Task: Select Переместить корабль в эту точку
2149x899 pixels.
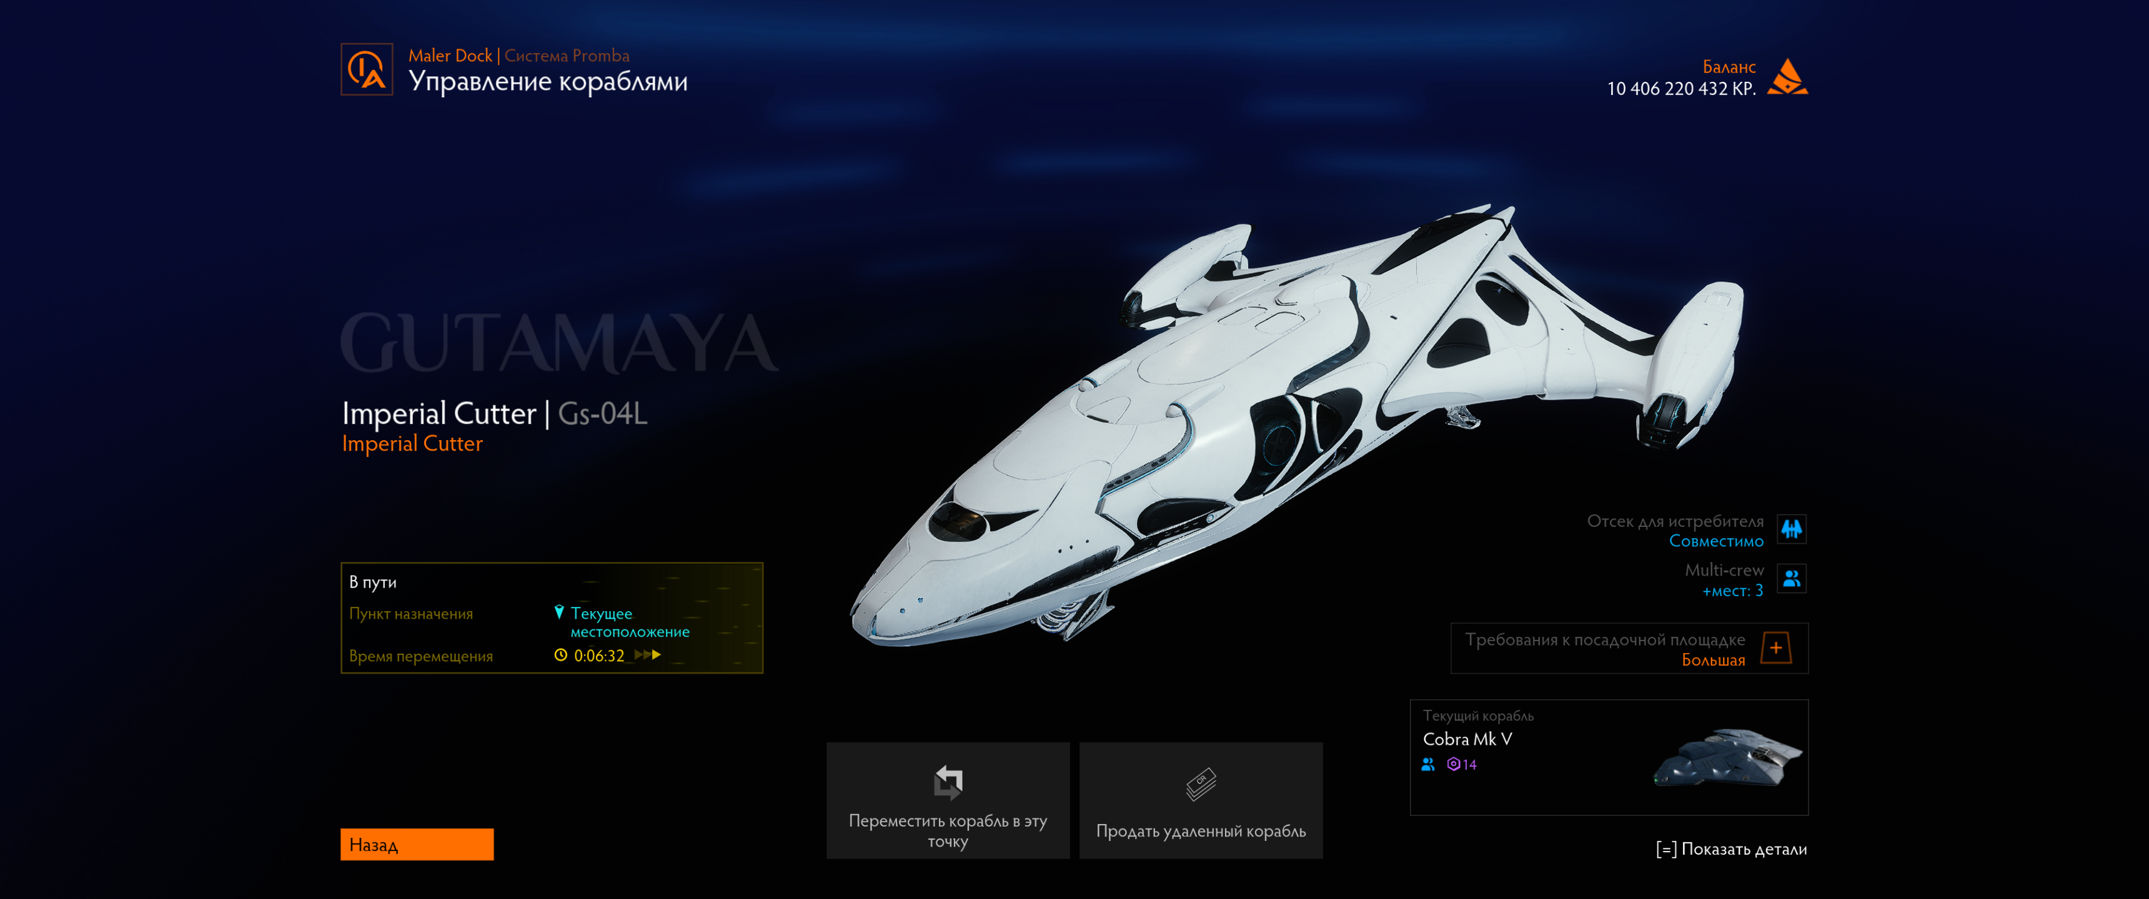Action: point(948,800)
